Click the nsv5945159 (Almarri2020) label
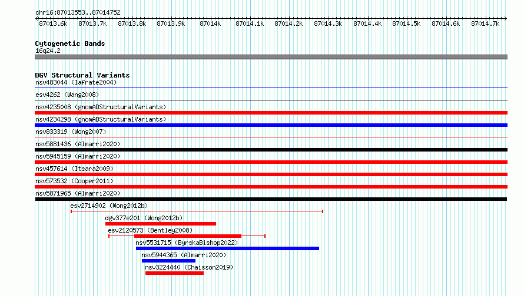 click(x=78, y=156)
